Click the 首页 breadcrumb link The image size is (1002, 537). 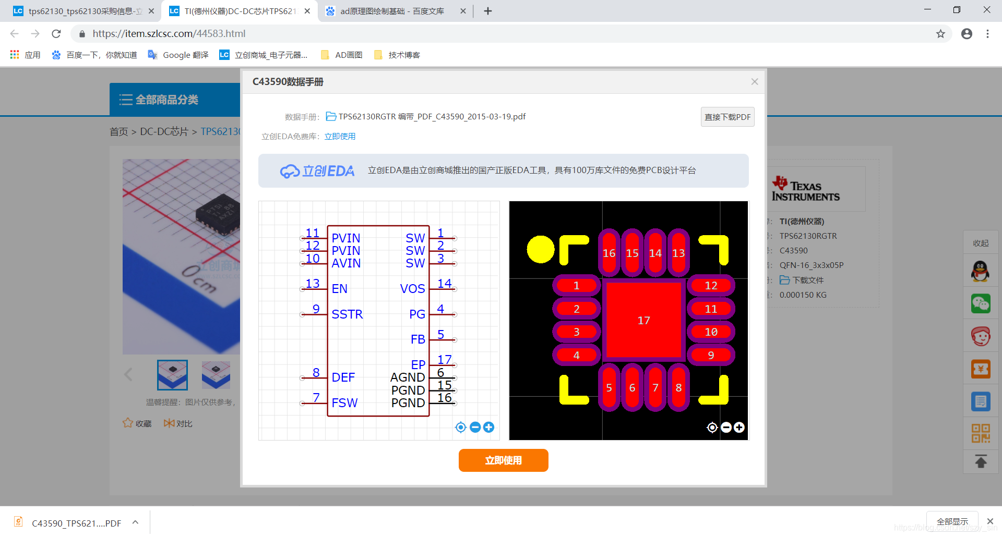coord(118,131)
